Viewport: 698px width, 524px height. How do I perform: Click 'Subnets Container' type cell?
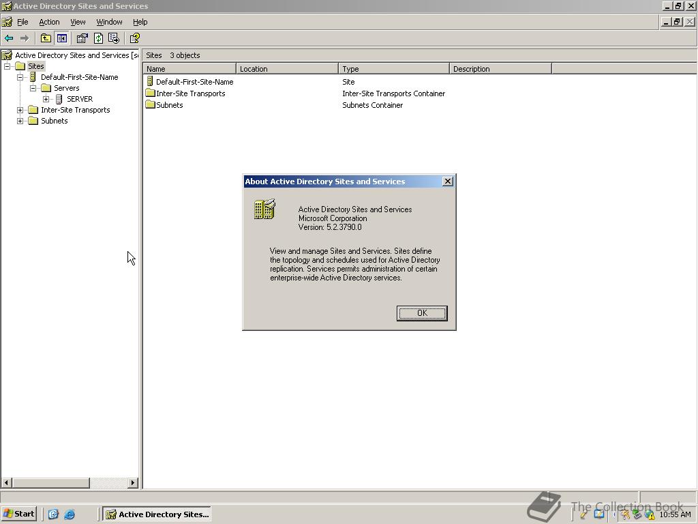(373, 105)
